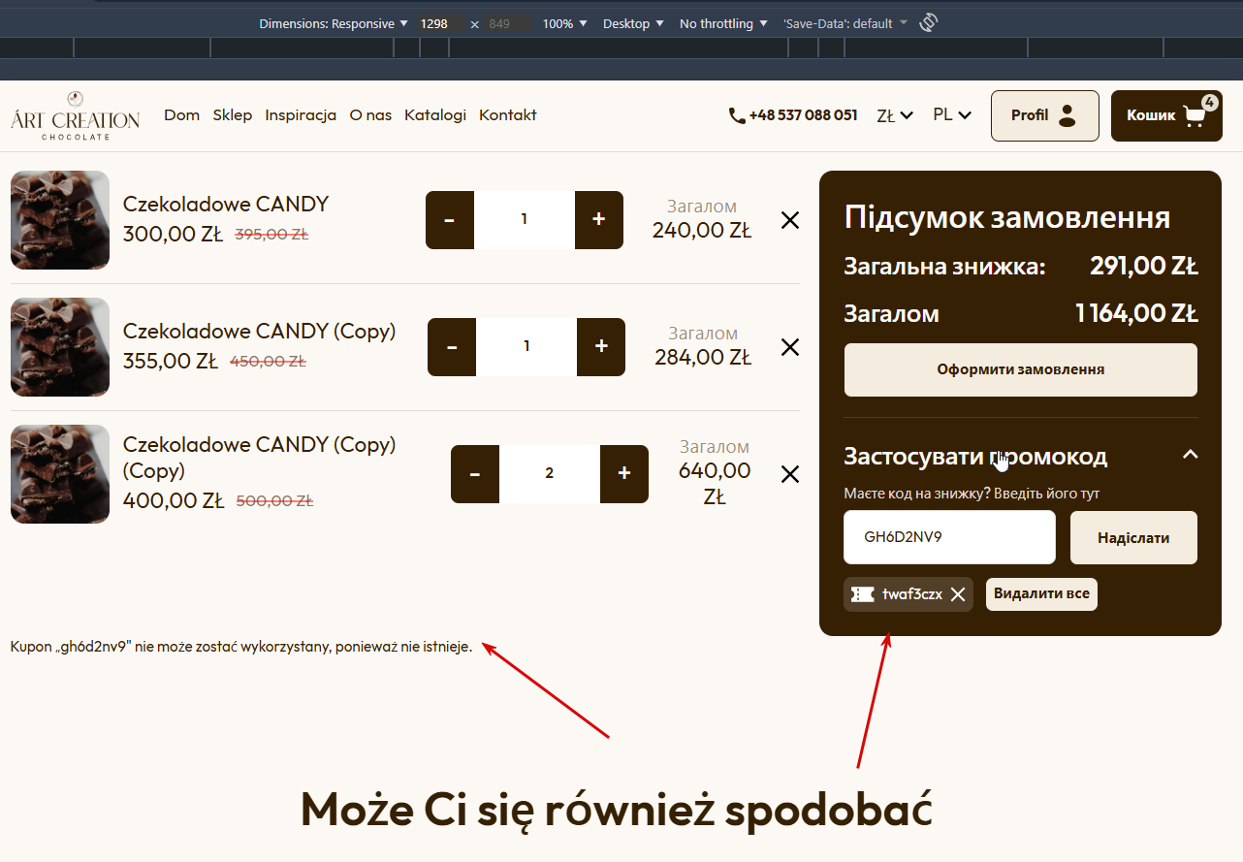Increase quantity of the 300,00 ZŁ product
The width and height of the screenshot is (1243, 862).
599,220
